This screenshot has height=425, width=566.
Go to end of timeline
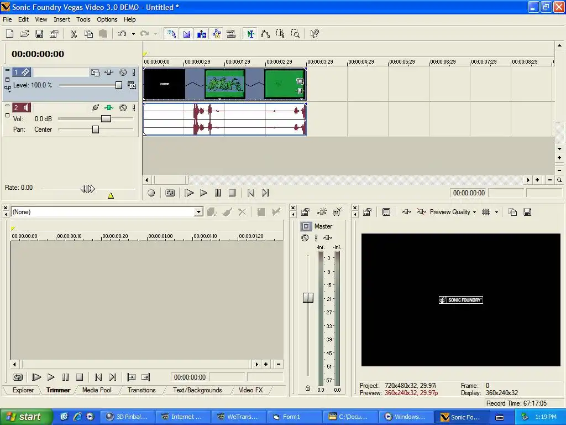pos(265,193)
